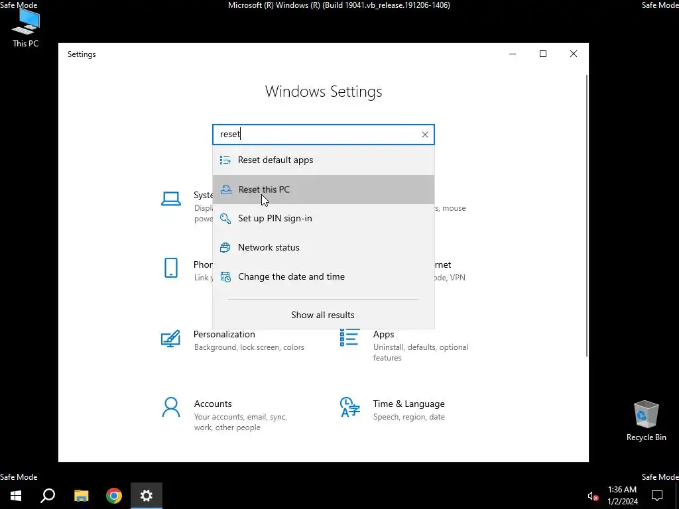Open the Apps category heading
The height and width of the screenshot is (509, 679).
[384, 335]
